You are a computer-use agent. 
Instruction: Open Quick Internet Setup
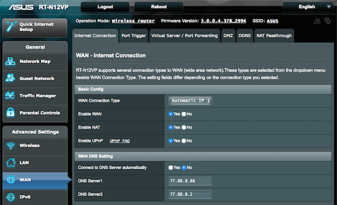35,27
